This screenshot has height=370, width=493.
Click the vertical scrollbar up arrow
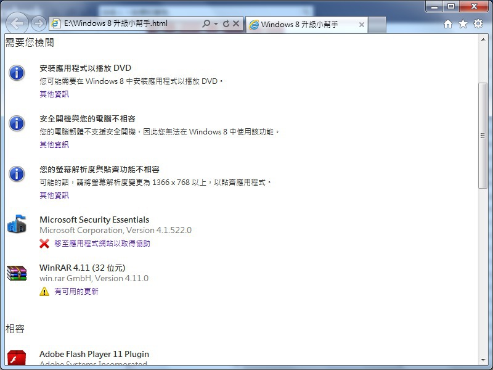pos(483,39)
